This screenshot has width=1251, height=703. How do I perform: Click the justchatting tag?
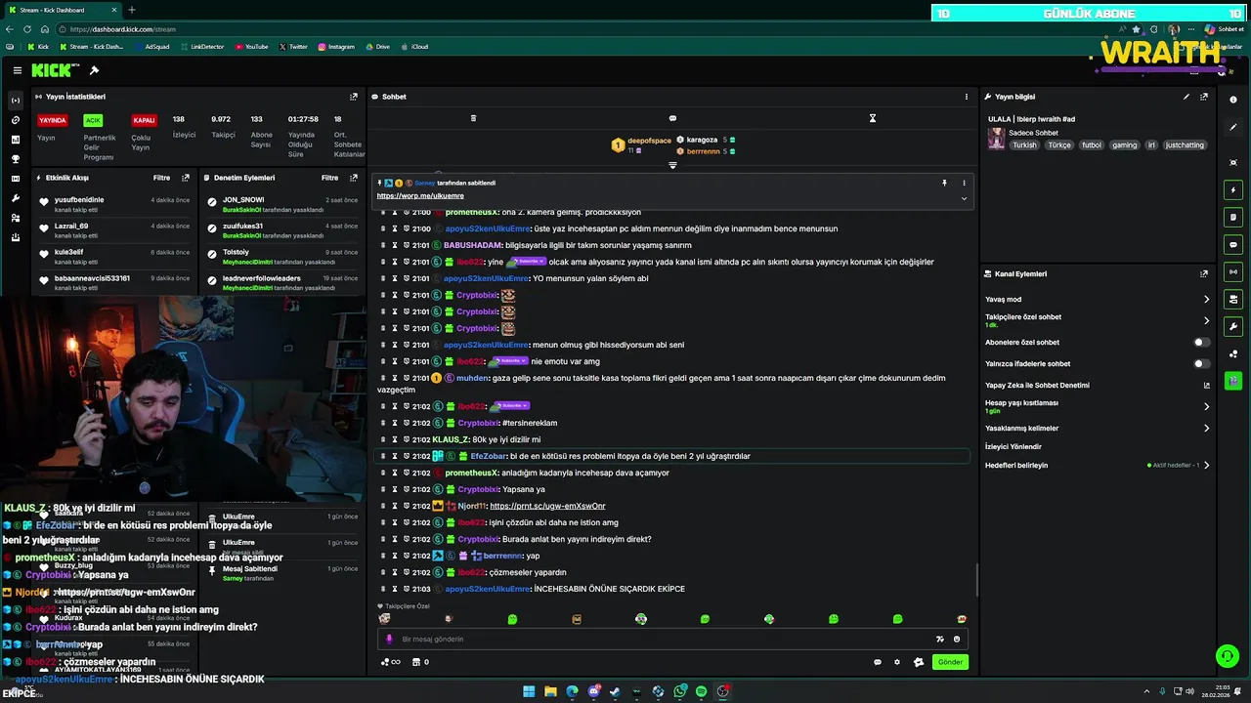1185,145
